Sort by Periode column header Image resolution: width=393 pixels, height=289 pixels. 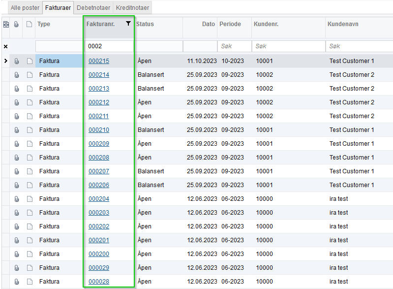click(x=230, y=24)
